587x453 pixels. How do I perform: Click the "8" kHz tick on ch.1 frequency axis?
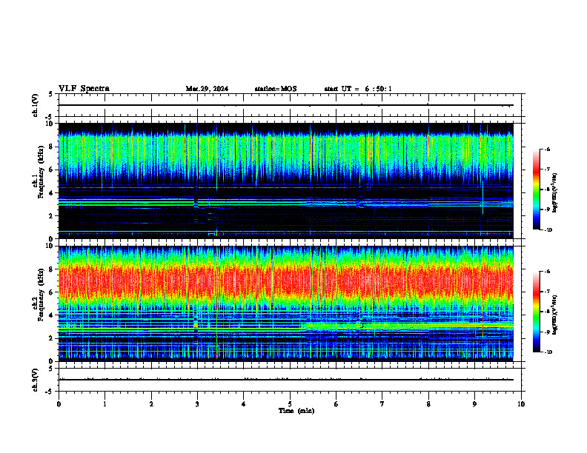point(52,147)
